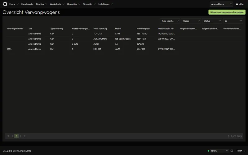This screenshot has height=155, width=248.
Task: Open the Type voertuig filter dropdown
Action: 170,21
